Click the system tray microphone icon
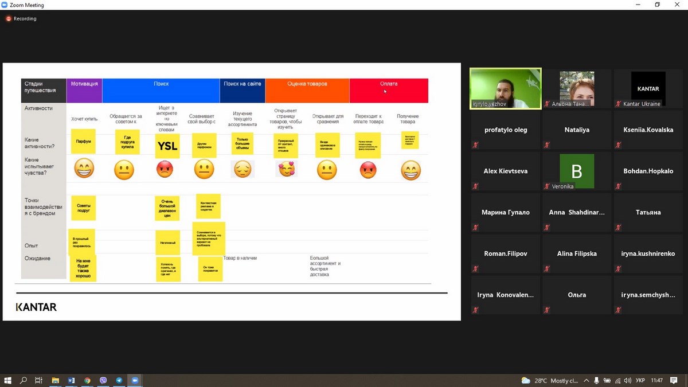Viewport: 688px width, 387px height. 597,381
